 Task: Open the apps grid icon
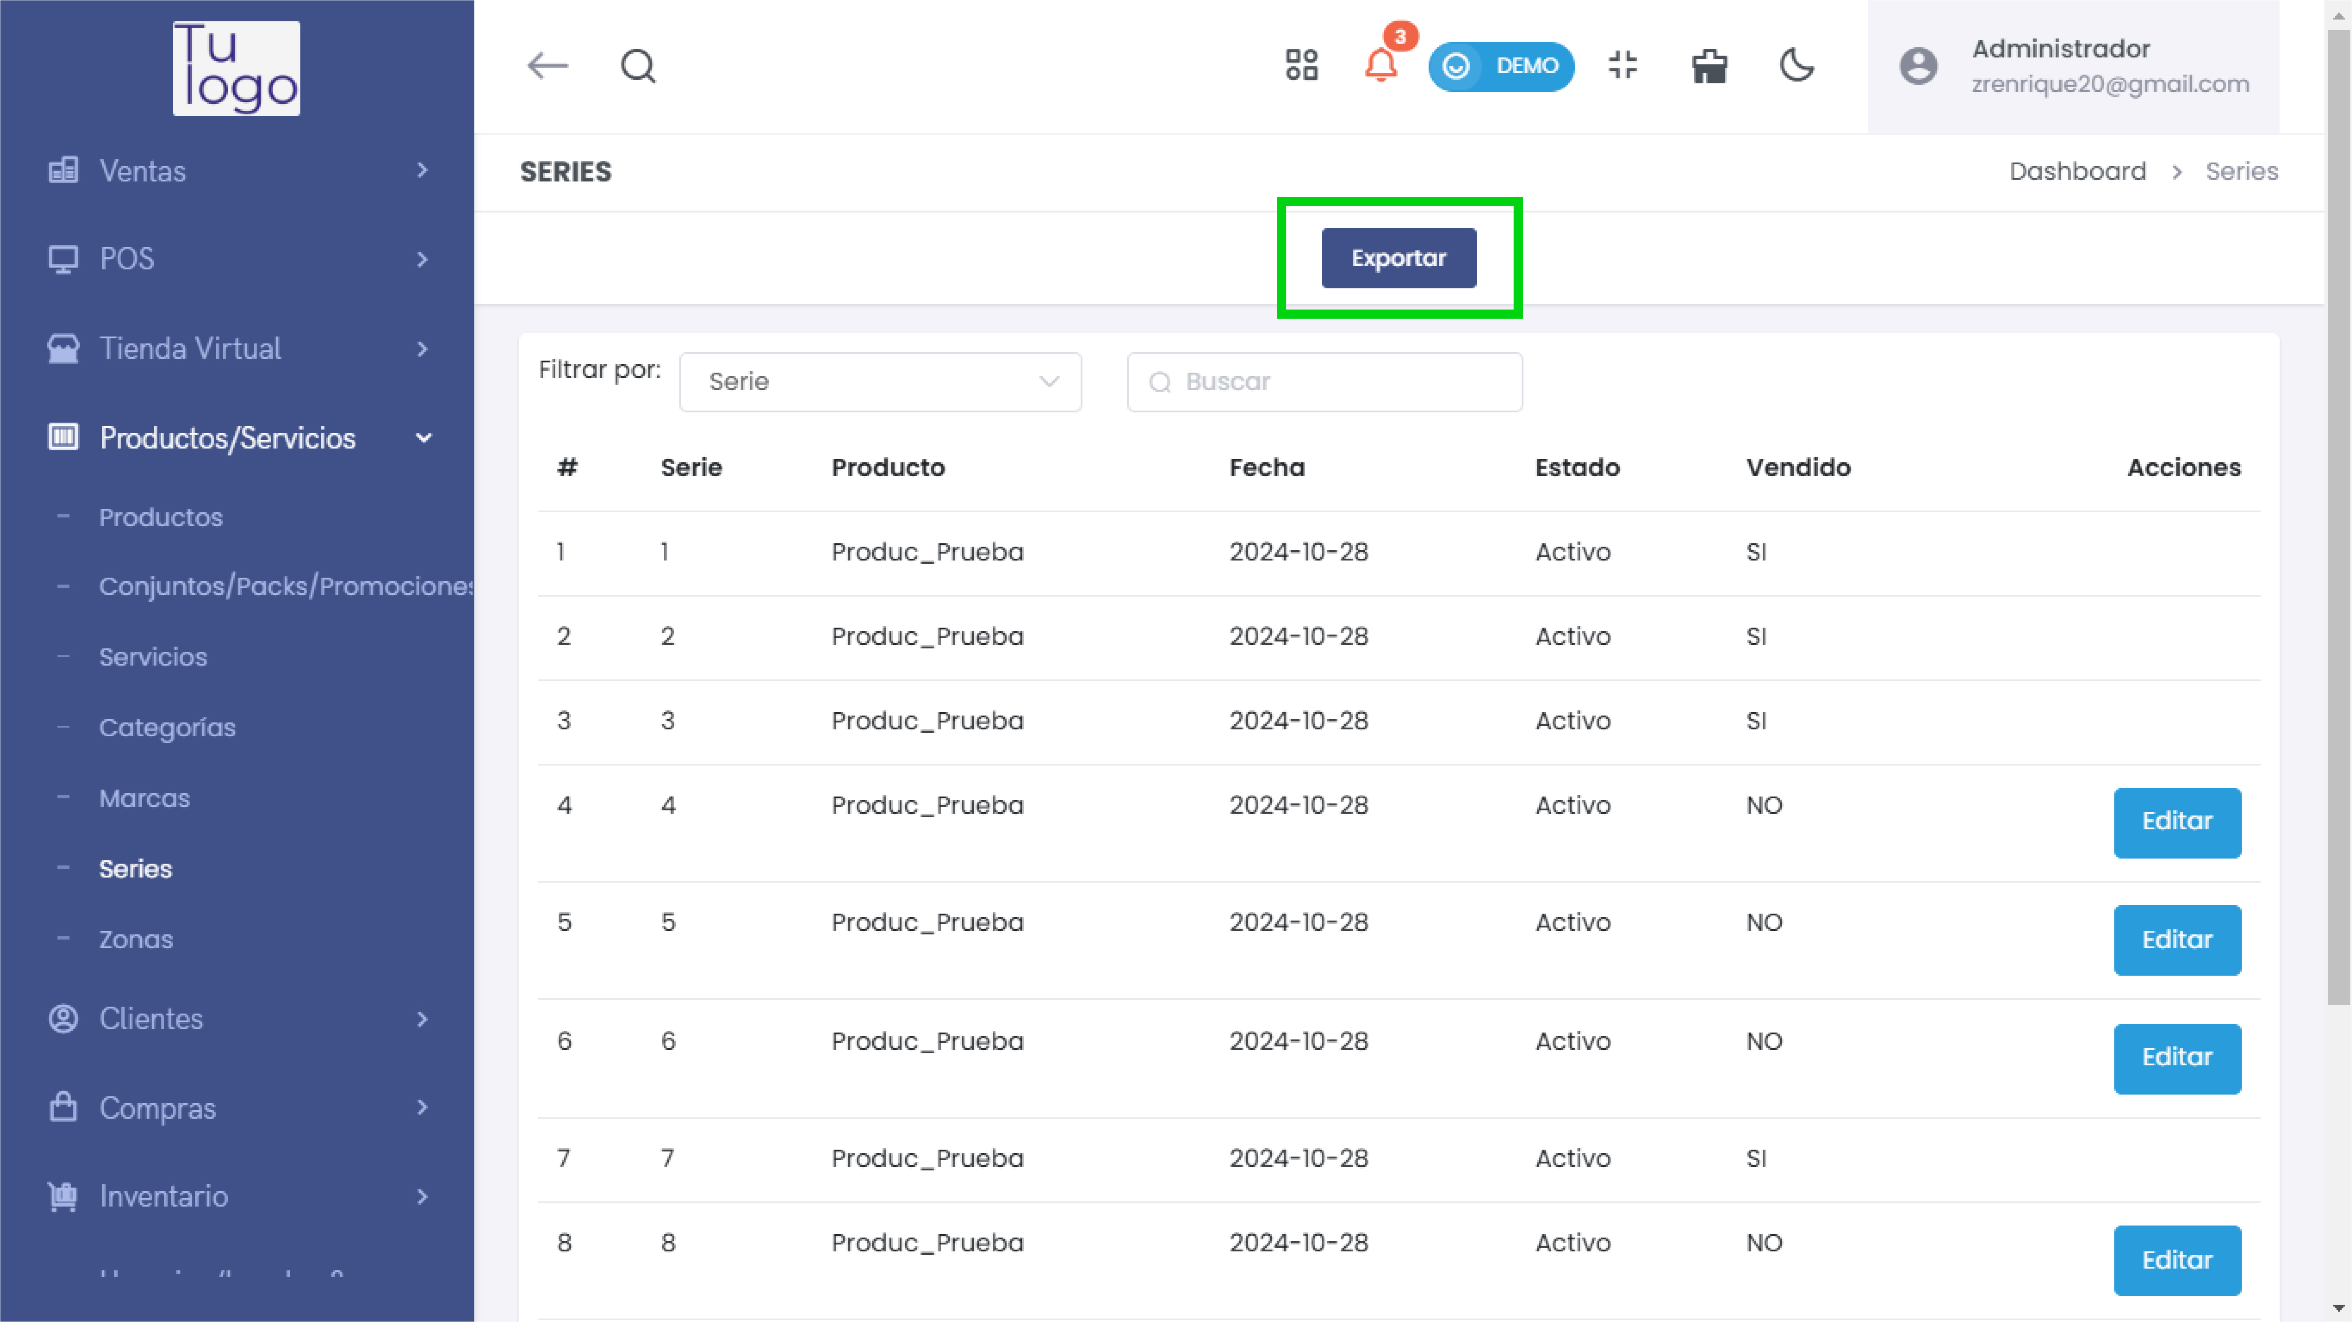pyautogui.click(x=1301, y=65)
